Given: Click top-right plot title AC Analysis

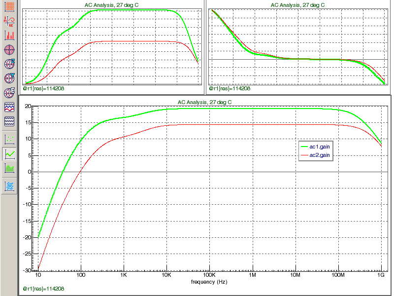Looking at the screenshot, I should coord(297,5).
